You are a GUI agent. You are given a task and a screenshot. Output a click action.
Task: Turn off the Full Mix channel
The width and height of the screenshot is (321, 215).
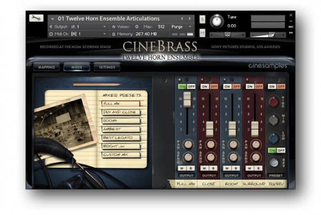[191, 87]
